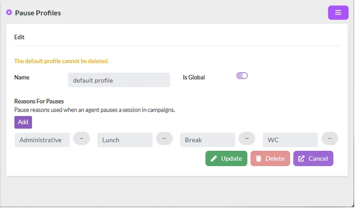Click the Update button label
The height and width of the screenshot is (209, 355).
pyautogui.click(x=232, y=158)
